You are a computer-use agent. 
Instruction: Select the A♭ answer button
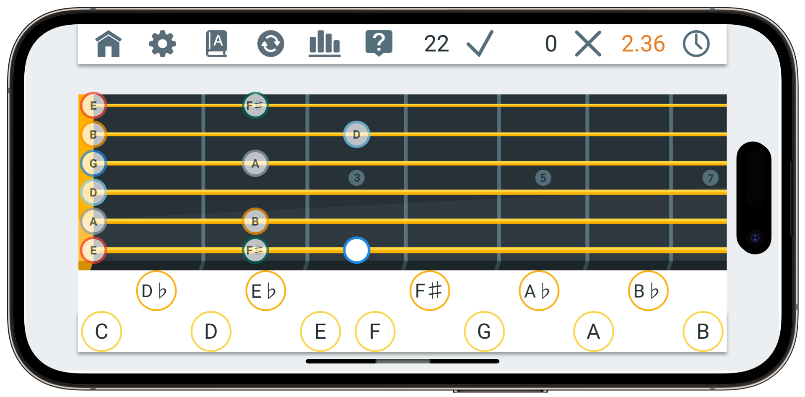(539, 291)
